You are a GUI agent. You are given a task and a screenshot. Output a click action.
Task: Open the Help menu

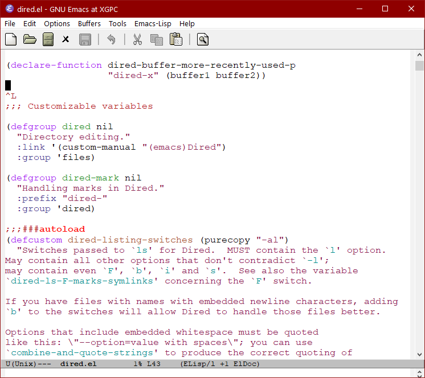click(187, 24)
